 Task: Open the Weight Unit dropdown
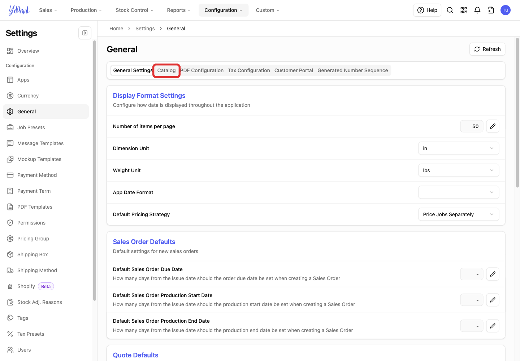(x=459, y=170)
